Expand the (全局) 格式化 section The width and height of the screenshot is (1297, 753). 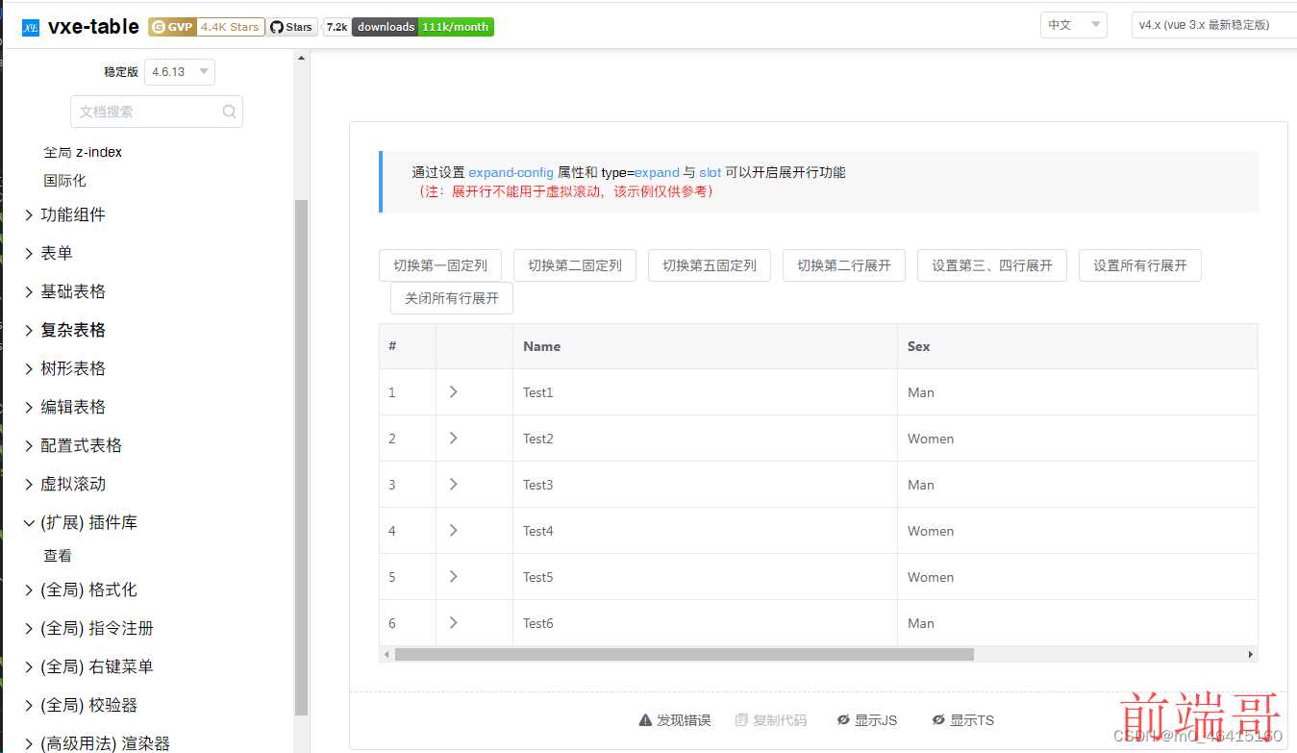[80, 590]
